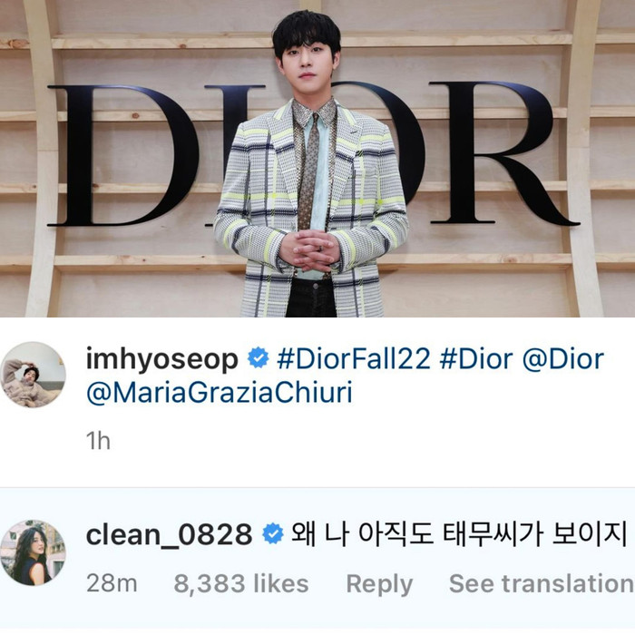This screenshot has width=635, height=635.
Task: Open the @MariaGraziaChiuri mention
Action: 220,392
